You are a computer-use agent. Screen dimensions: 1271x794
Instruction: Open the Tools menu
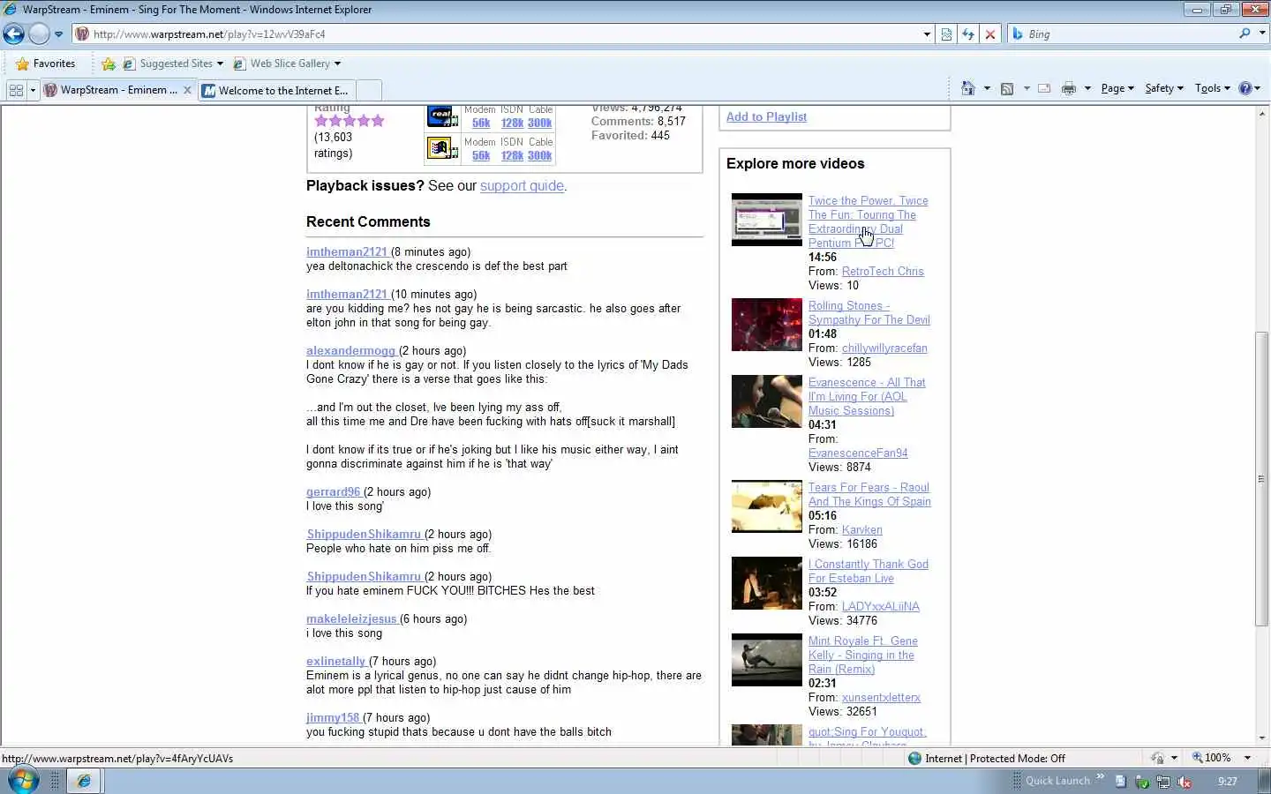click(x=1212, y=88)
